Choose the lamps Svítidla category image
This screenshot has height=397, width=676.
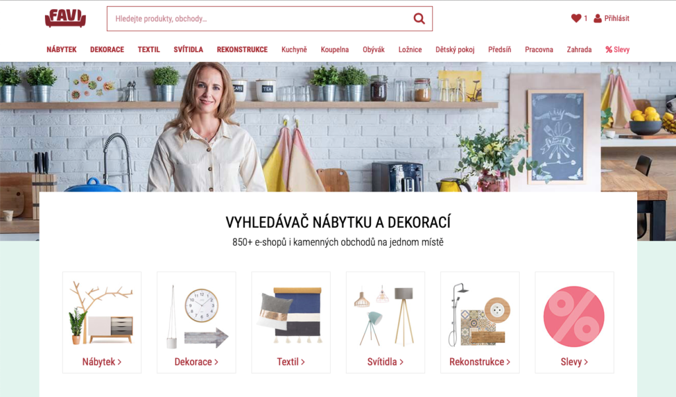[385, 316]
